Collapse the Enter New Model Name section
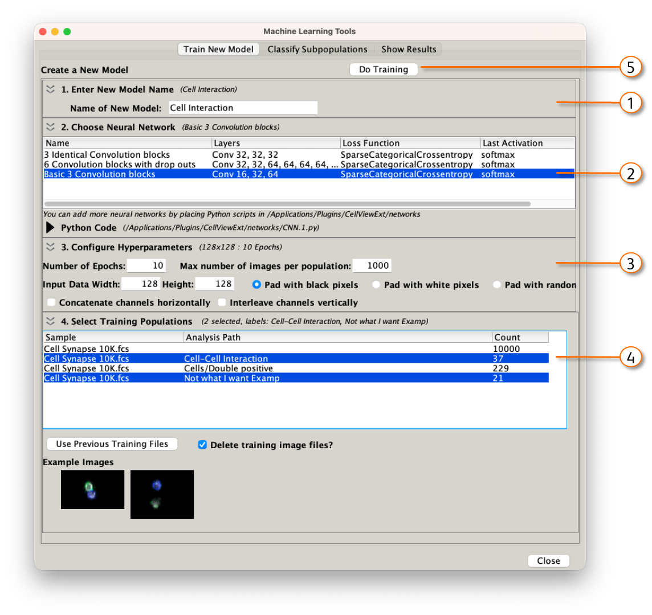652x615 pixels. (x=51, y=89)
